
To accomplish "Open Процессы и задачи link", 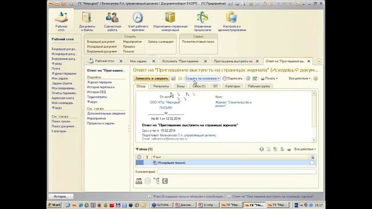I will (x=101, y=124).
